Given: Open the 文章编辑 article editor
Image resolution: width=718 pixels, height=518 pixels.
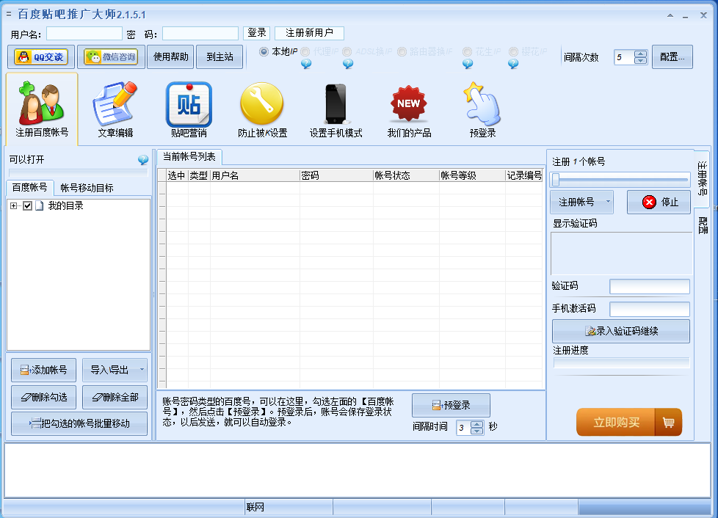Looking at the screenshot, I should click(115, 109).
